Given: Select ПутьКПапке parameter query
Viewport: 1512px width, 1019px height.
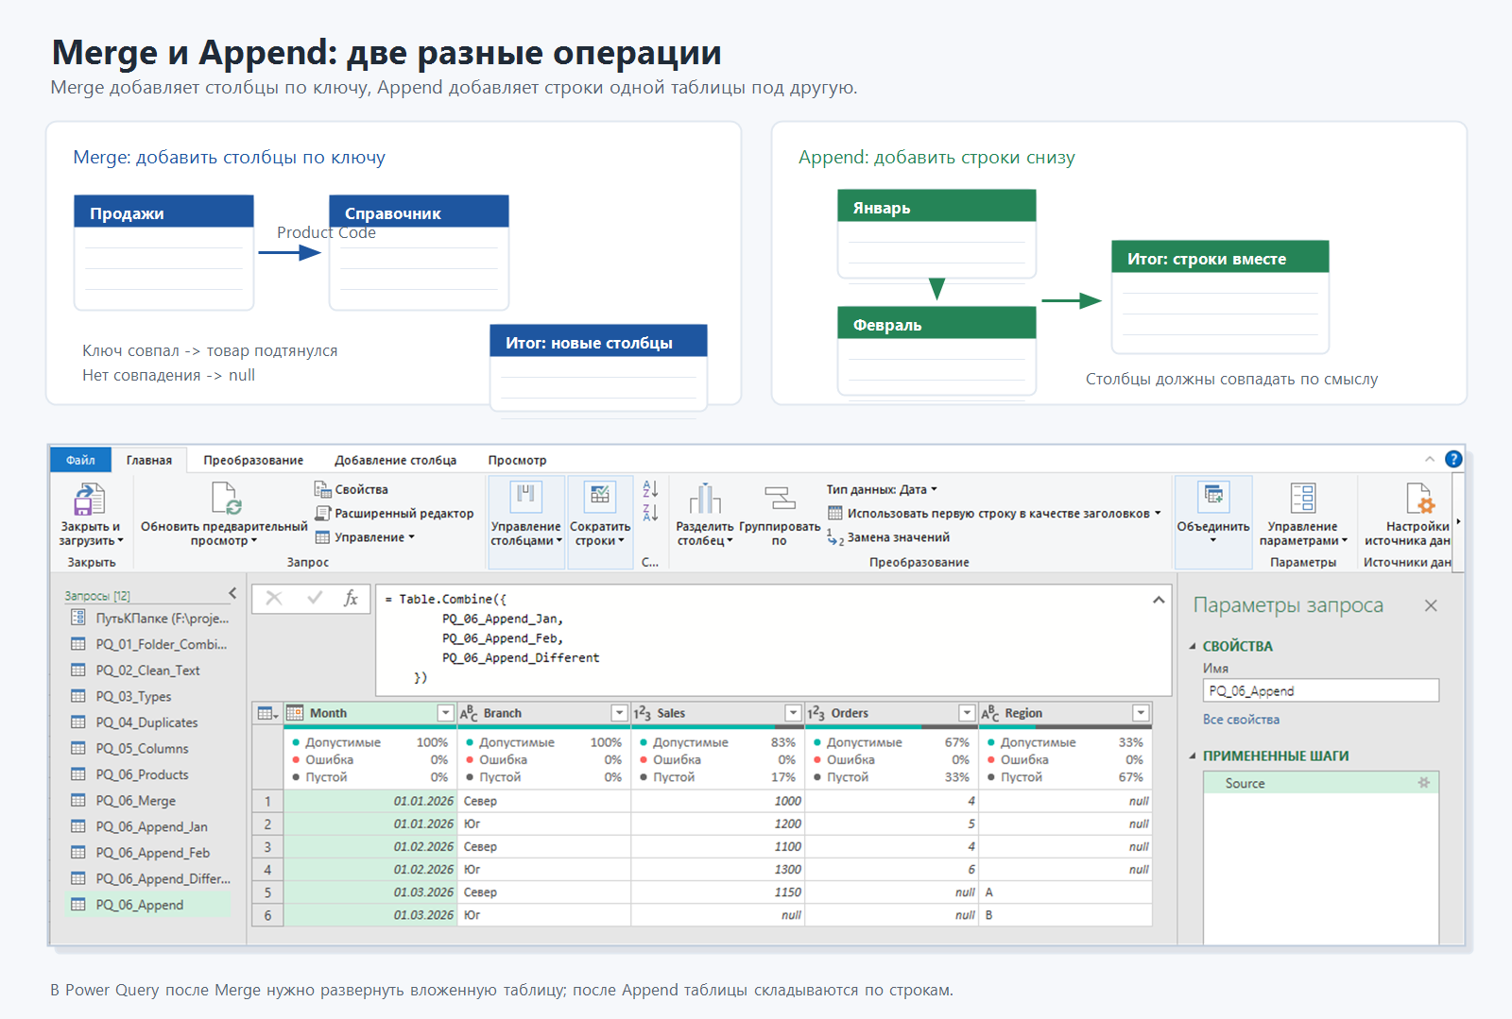Looking at the screenshot, I should [149, 619].
